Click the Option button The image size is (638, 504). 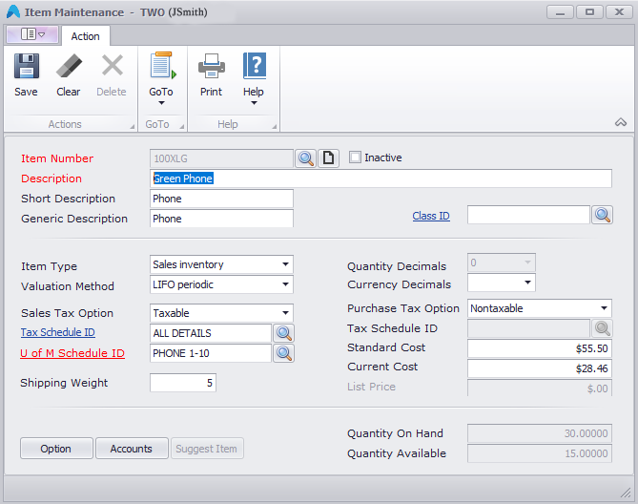(56, 449)
